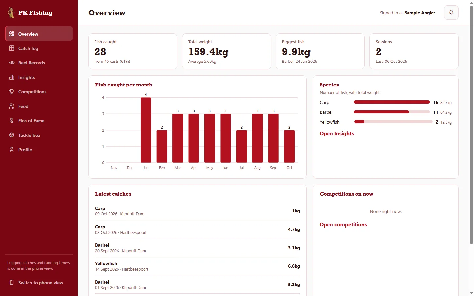This screenshot has height=296, width=474.
Task: Click the Fins of Fame medal icon
Action: click(12, 121)
